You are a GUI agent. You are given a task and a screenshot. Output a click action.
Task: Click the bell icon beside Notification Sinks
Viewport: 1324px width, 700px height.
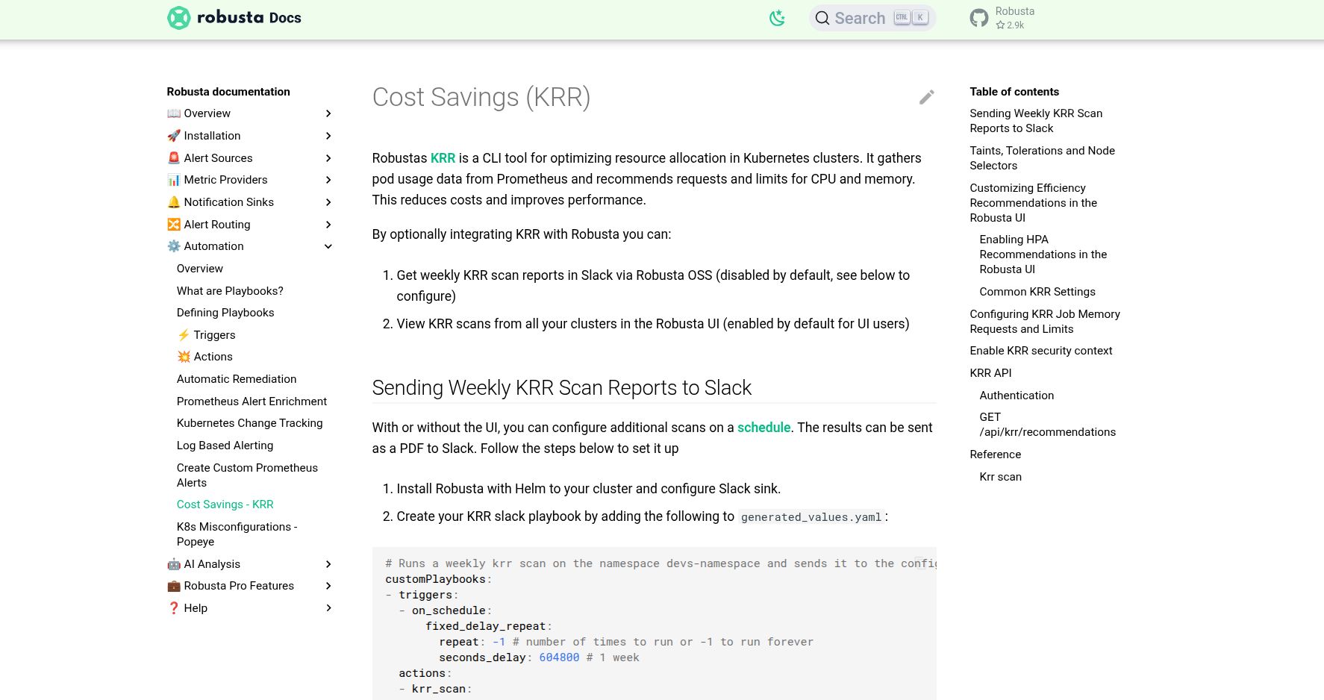click(x=174, y=201)
